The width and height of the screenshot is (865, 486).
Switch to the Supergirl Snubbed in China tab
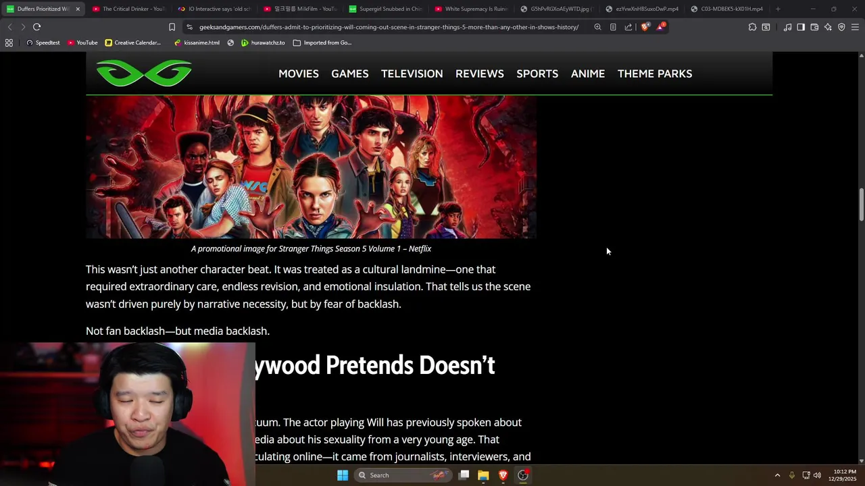tap(386, 9)
